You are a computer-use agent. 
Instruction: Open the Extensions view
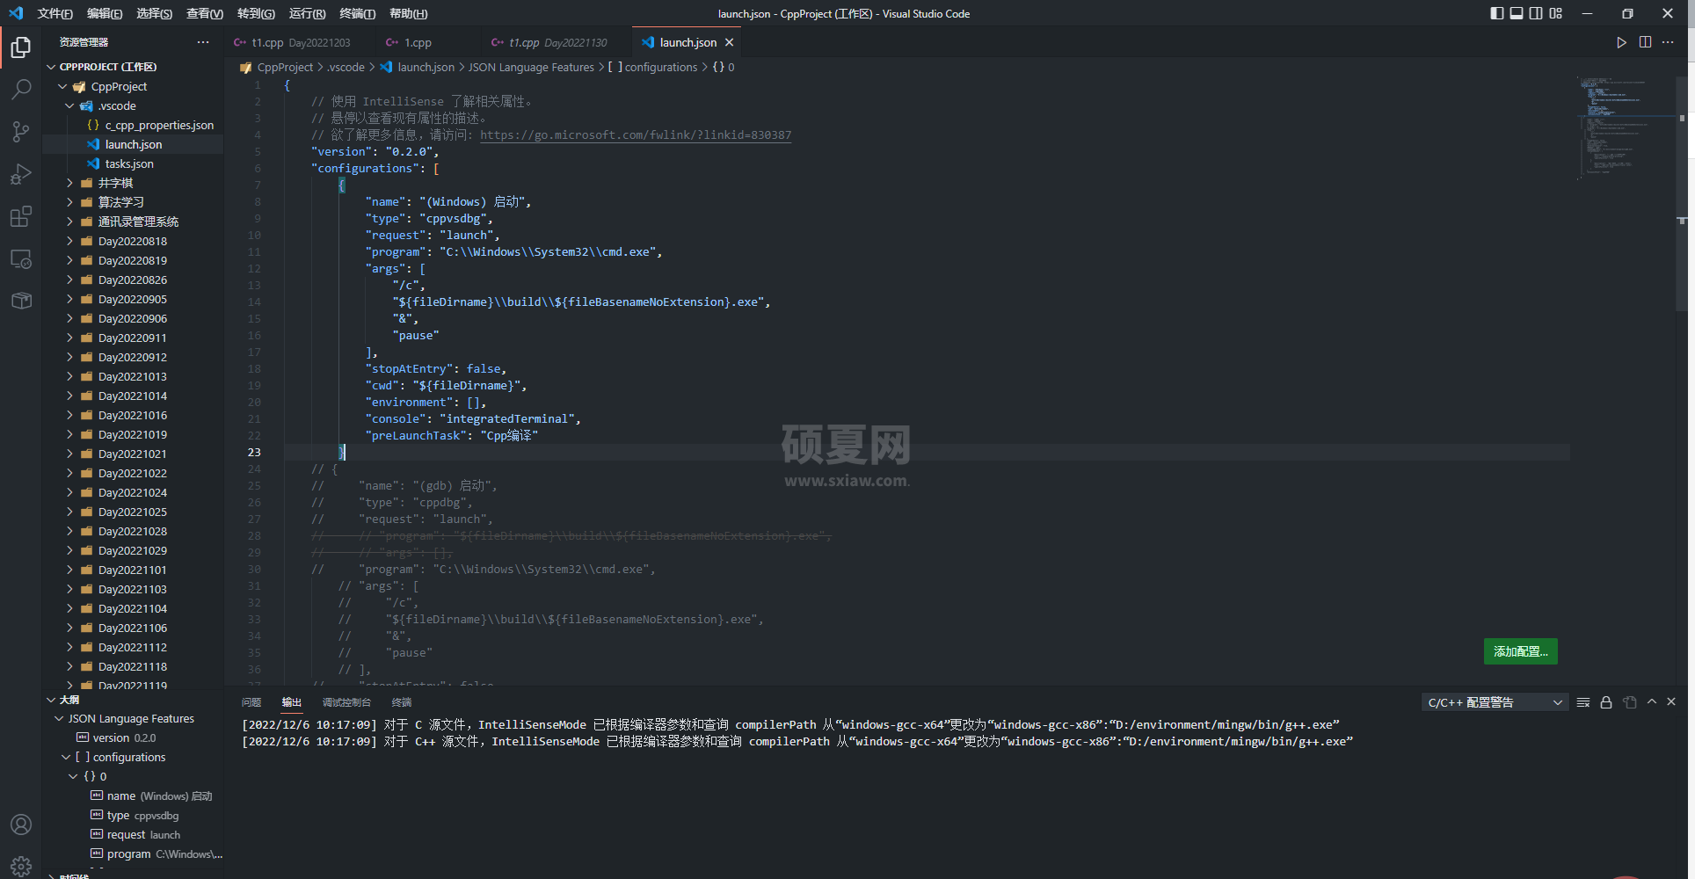point(21,216)
